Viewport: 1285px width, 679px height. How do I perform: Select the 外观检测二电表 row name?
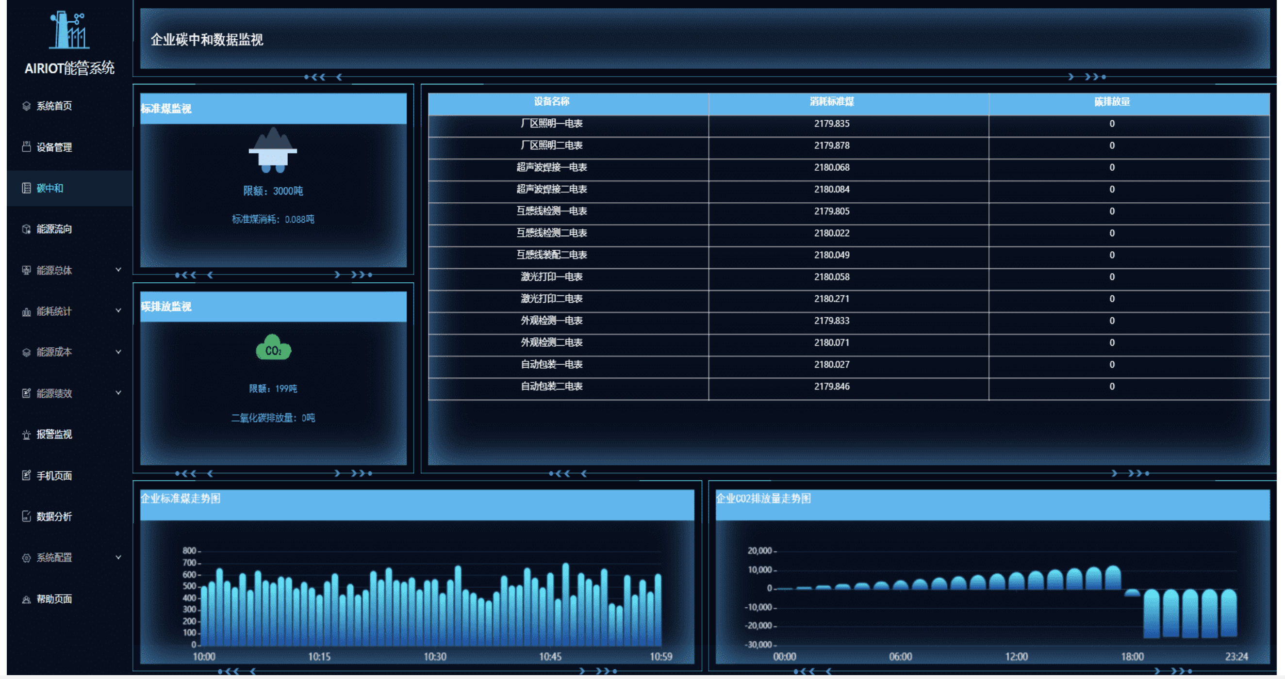click(x=551, y=342)
